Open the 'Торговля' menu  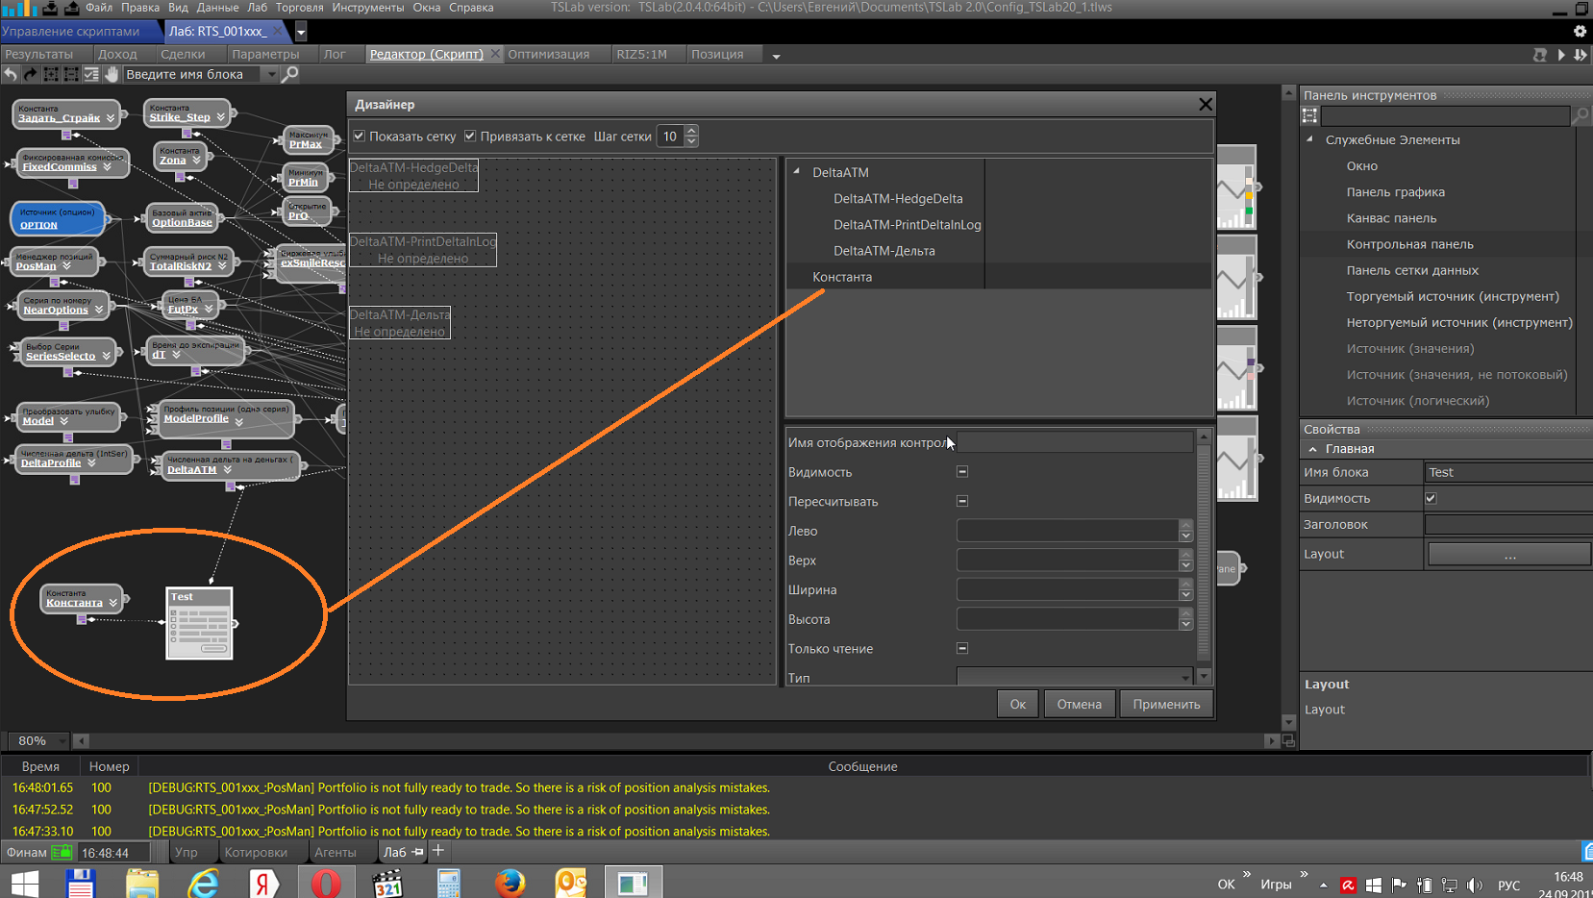299,8
